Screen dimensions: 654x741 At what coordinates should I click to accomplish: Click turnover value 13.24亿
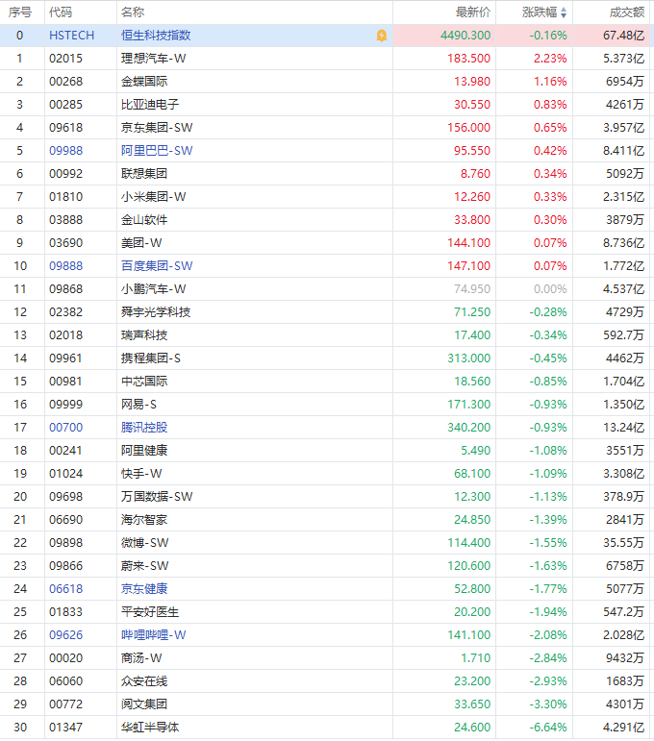pos(624,428)
